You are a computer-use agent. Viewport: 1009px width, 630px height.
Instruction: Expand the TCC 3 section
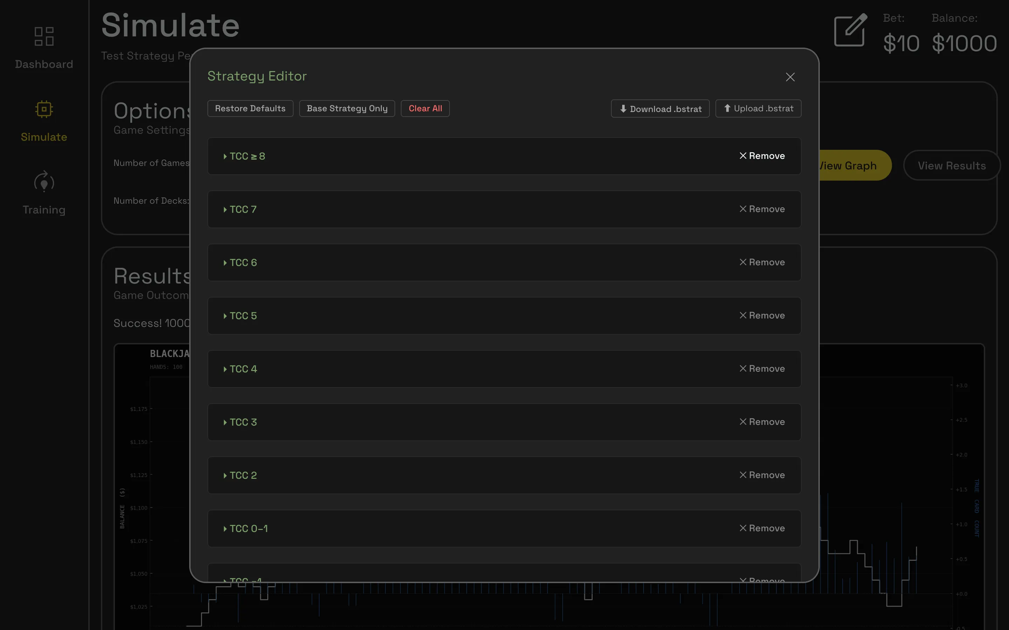tap(240, 422)
